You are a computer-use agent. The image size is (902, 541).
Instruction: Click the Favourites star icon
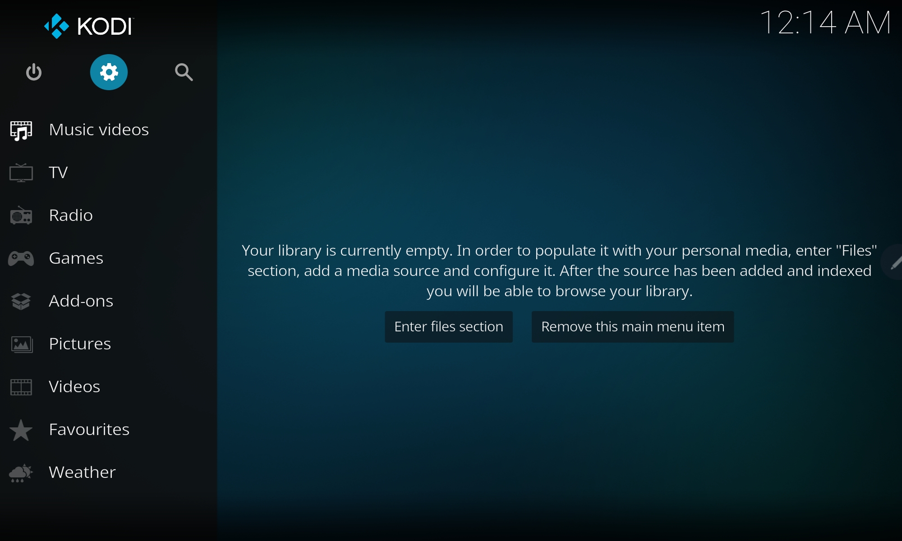[21, 430]
